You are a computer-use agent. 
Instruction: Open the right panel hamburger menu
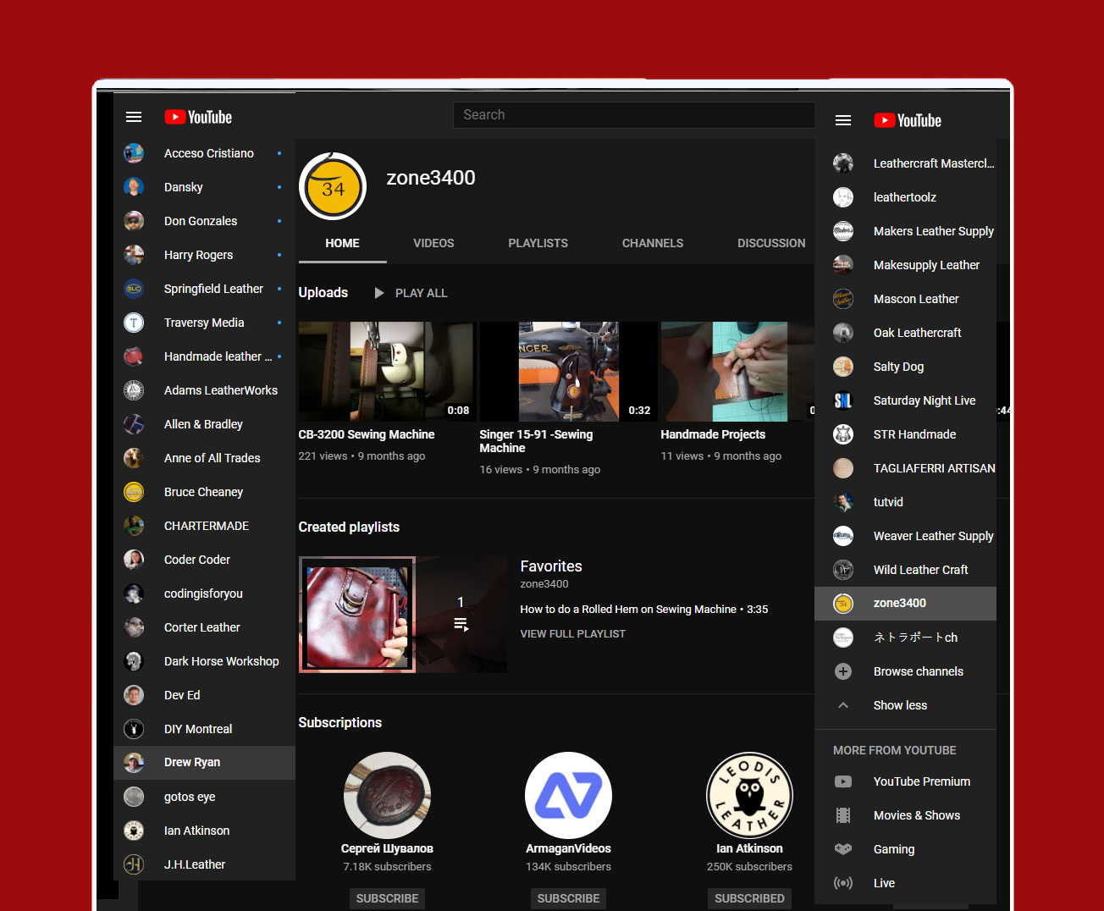(843, 120)
